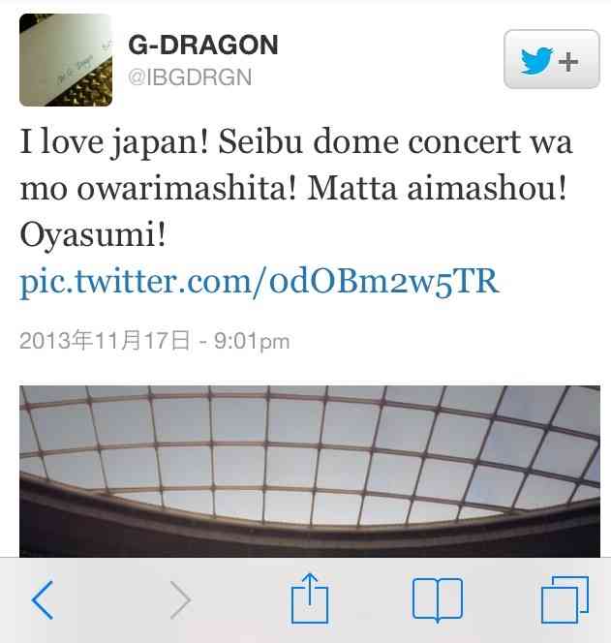Click the "owarimashita!" word in tweet
The image size is (611, 643).
187,188
